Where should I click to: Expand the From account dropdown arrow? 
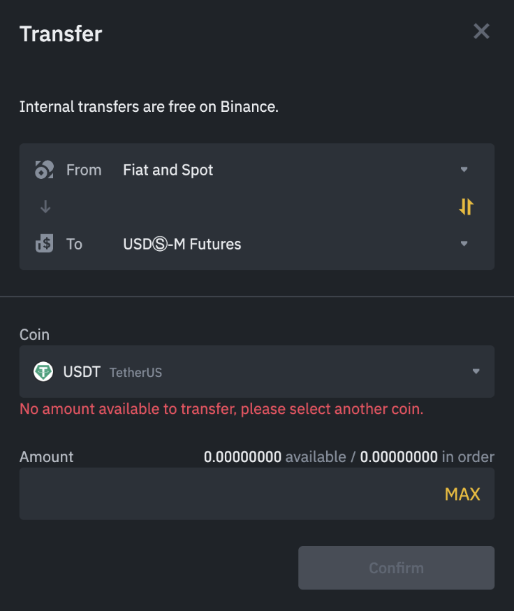coord(464,170)
